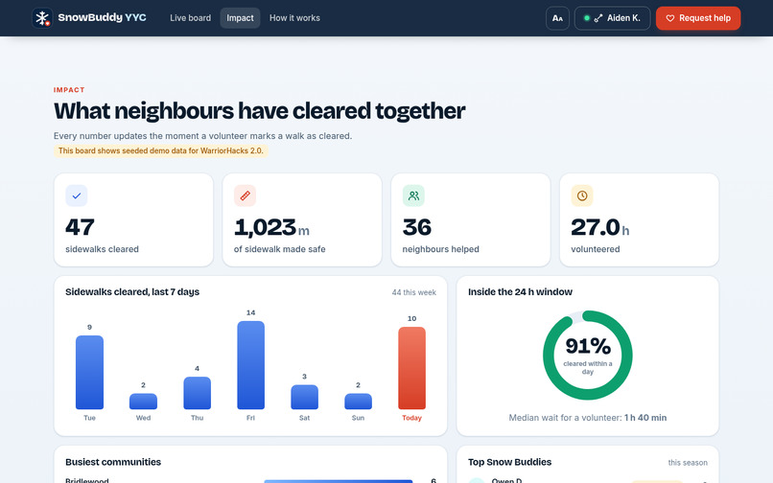Click the Tue bar showing 9
773x483 pixels.
pyautogui.click(x=90, y=372)
